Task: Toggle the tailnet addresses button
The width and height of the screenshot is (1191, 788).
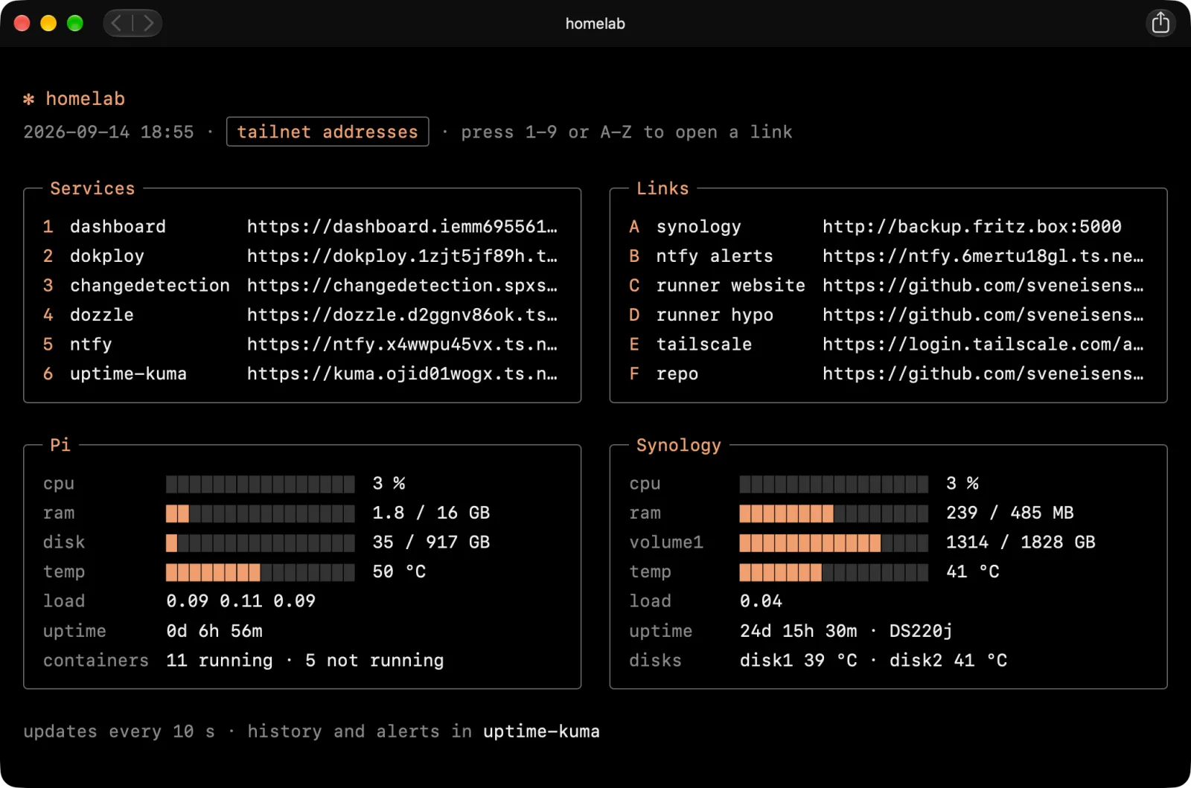Action: point(328,132)
